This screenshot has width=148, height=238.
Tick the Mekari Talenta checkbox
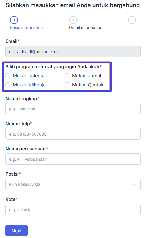coord(8,76)
